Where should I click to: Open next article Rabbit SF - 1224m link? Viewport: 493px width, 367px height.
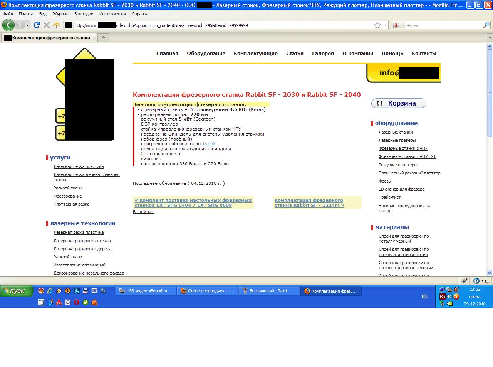309,203
